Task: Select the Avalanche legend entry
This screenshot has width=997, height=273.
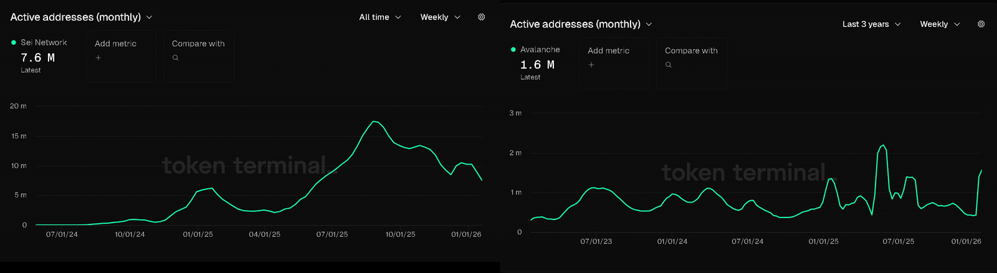Action: point(540,49)
